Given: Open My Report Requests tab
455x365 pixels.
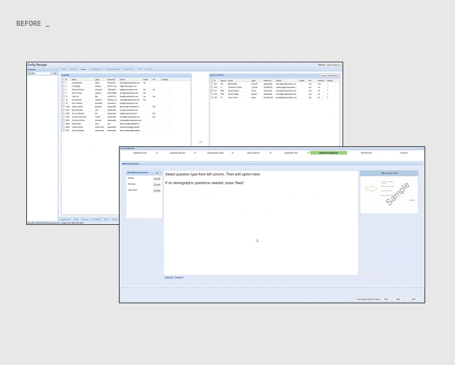Looking at the screenshot, I should click(x=112, y=69).
